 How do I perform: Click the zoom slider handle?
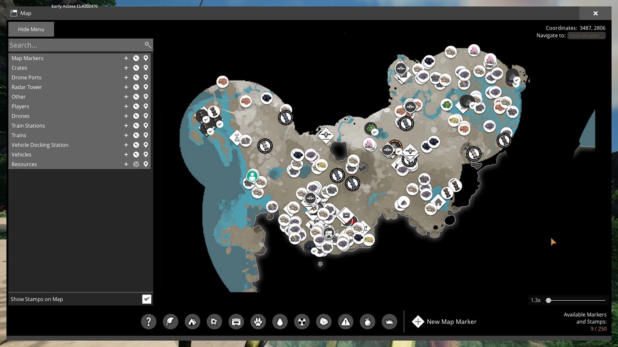click(548, 300)
